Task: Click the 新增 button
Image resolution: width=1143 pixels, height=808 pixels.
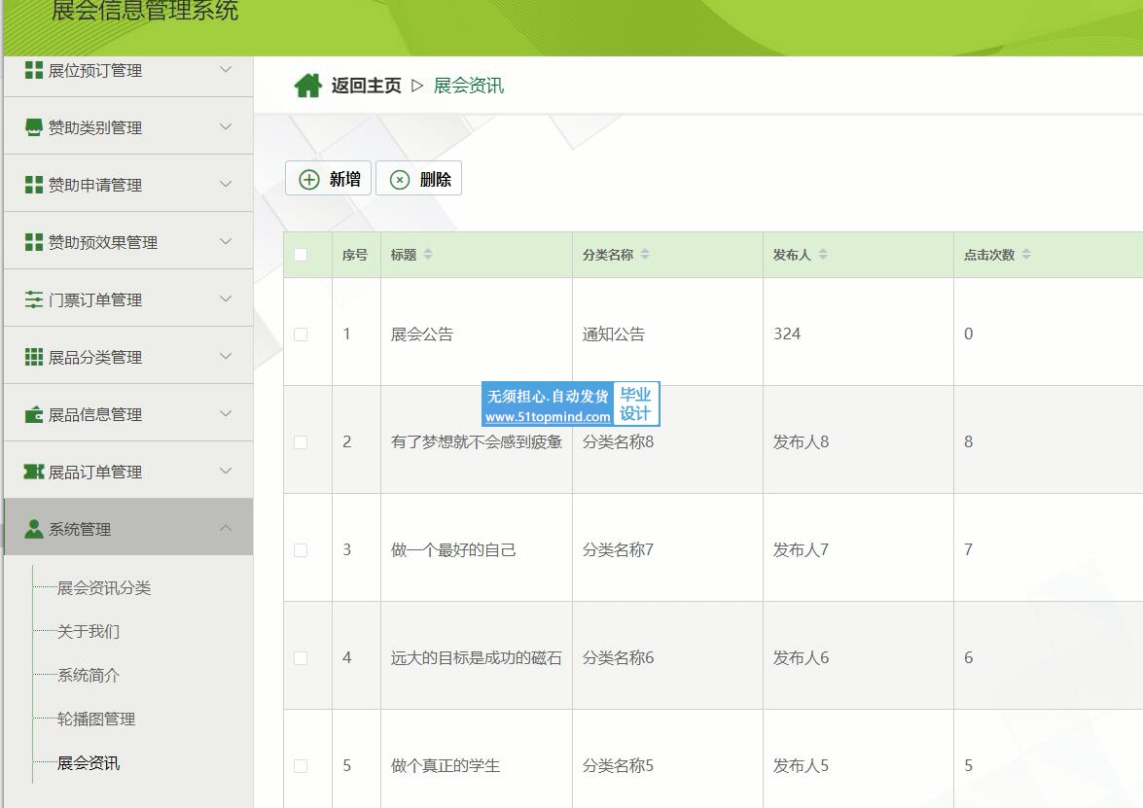Action: click(328, 179)
